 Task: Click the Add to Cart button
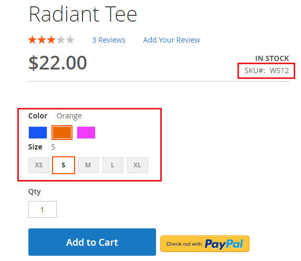[x=92, y=242]
